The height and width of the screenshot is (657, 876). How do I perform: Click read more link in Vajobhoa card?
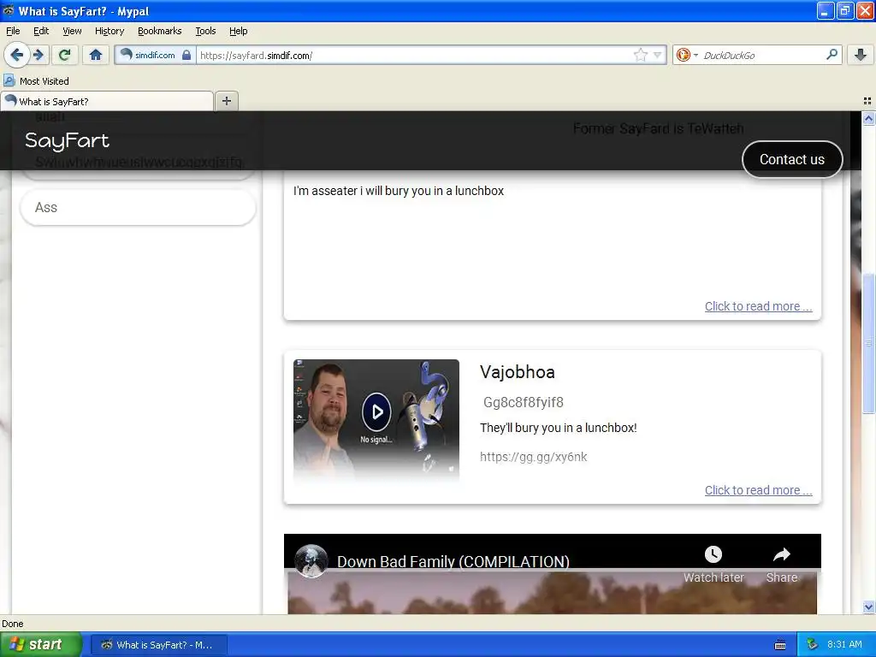click(x=758, y=490)
